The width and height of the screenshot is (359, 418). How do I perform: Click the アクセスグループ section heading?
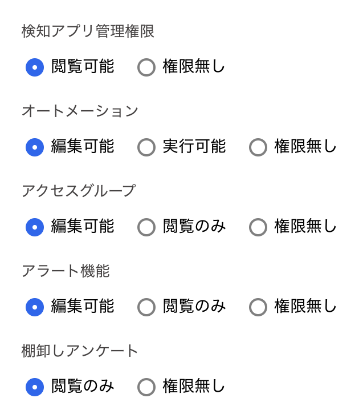79,191
